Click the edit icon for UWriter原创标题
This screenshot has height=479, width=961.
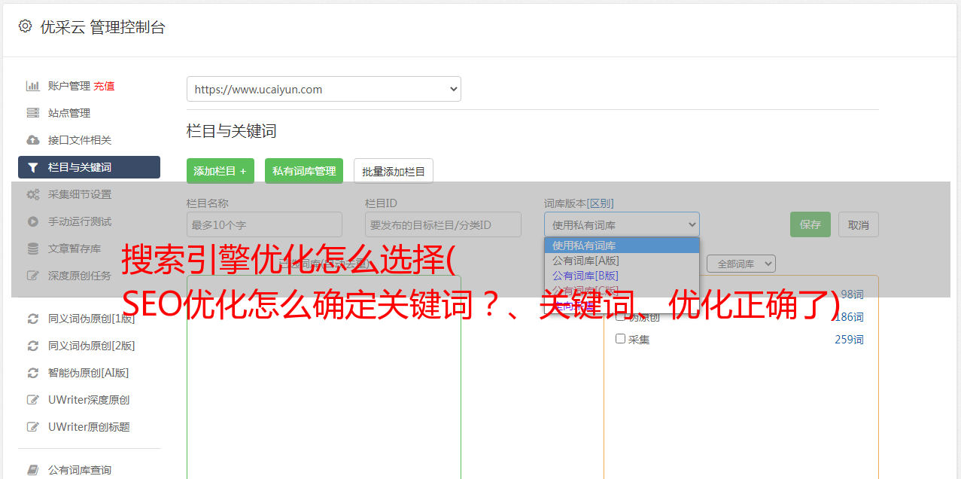(33, 427)
